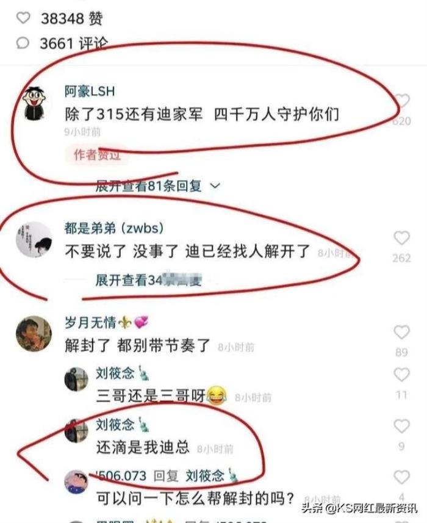Like 岁月无情's comment with 89 likes
The width and height of the screenshot is (427, 523).
[401, 333]
